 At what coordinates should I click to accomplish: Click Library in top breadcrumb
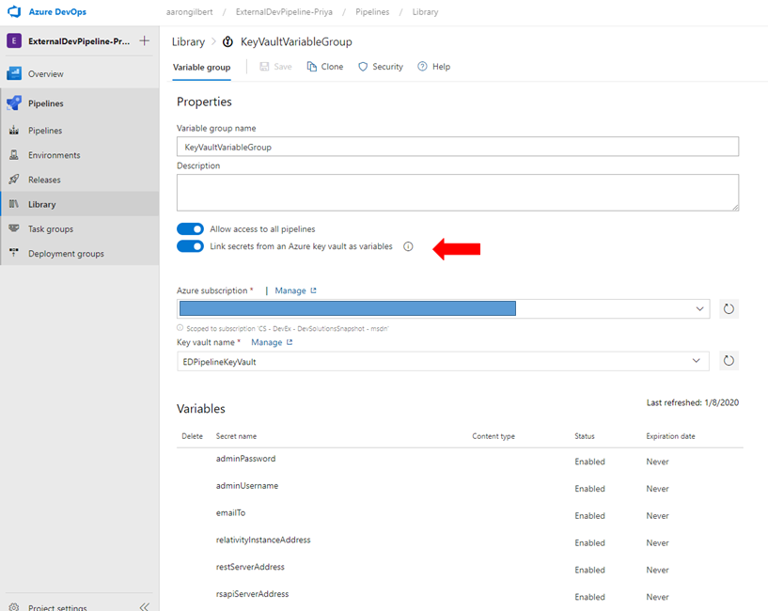pos(425,12)
